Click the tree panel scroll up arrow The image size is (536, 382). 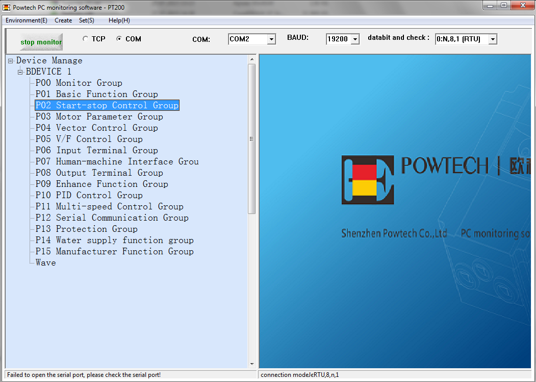click(x=252, y=59)
